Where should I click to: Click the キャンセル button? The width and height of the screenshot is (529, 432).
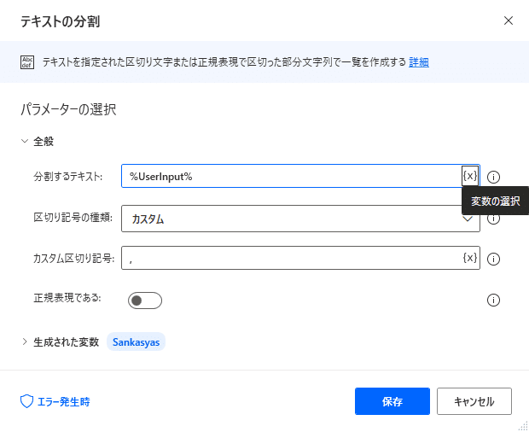pyautogui.click(x=474, y=401)
